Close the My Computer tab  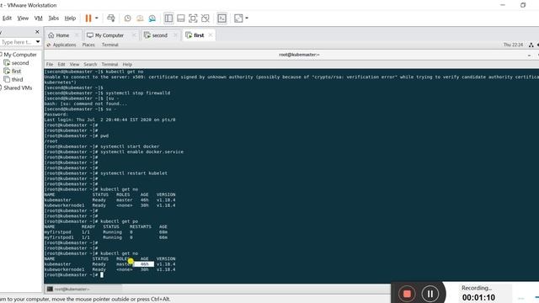tap(134, 35)
